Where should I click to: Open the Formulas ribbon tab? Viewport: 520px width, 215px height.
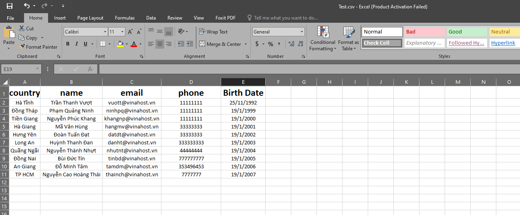pos(125,18)
